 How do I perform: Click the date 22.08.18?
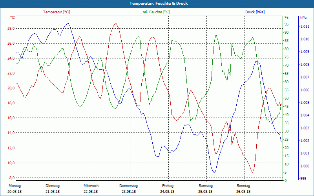[x=91, y=192]
